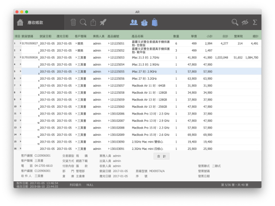Viewport: 275px width, 206px height.
Task: Click the sigma summation icon
Action: (255, 22)
